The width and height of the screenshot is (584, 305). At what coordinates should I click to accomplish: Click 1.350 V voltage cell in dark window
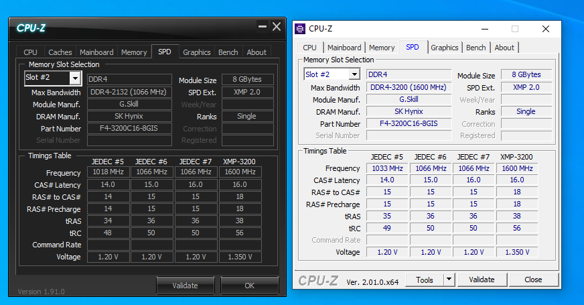240,257
